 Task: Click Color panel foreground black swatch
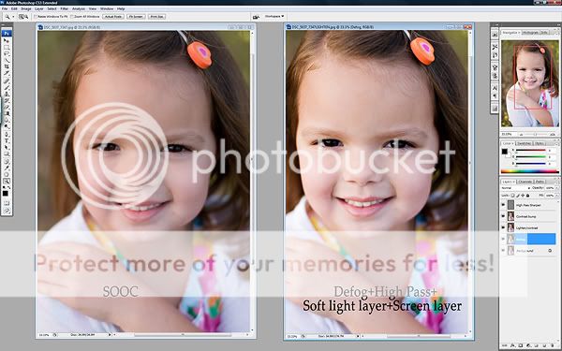point(505,152)
